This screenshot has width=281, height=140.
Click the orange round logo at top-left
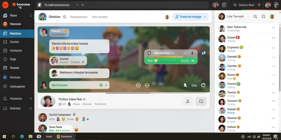(5, 5)
